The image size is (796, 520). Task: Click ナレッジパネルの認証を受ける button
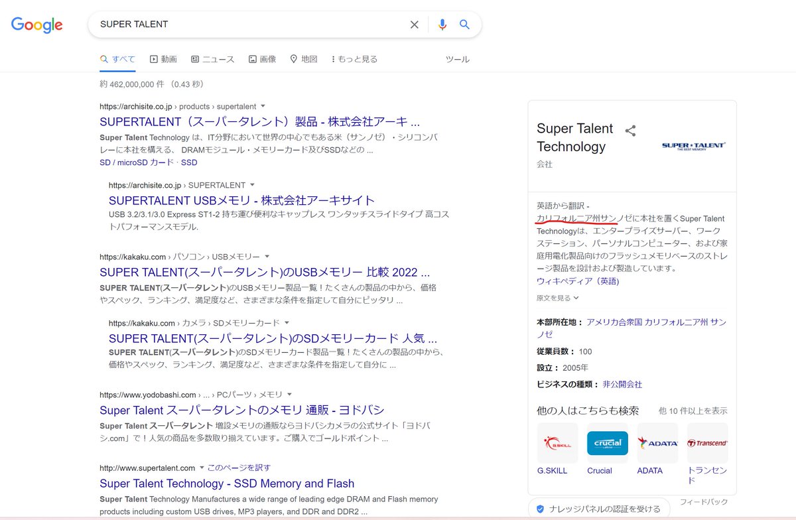click(599, 509)
